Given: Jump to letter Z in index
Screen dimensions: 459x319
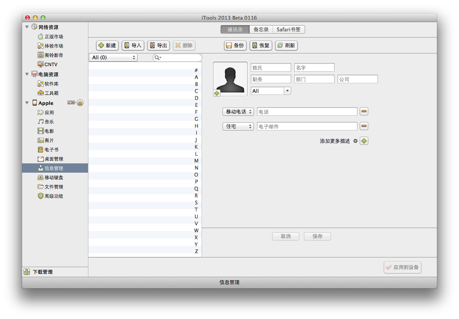Looking at the screenshot, I should 196,252.
